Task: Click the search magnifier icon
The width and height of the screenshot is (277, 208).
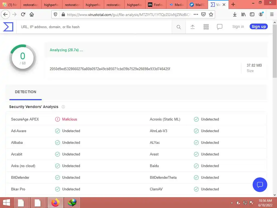Action: 179,27
